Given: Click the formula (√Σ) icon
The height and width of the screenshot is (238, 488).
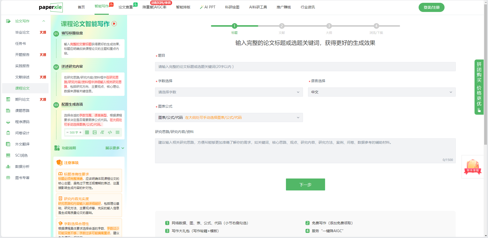Looking at the screenshot, I should (102, 132).
